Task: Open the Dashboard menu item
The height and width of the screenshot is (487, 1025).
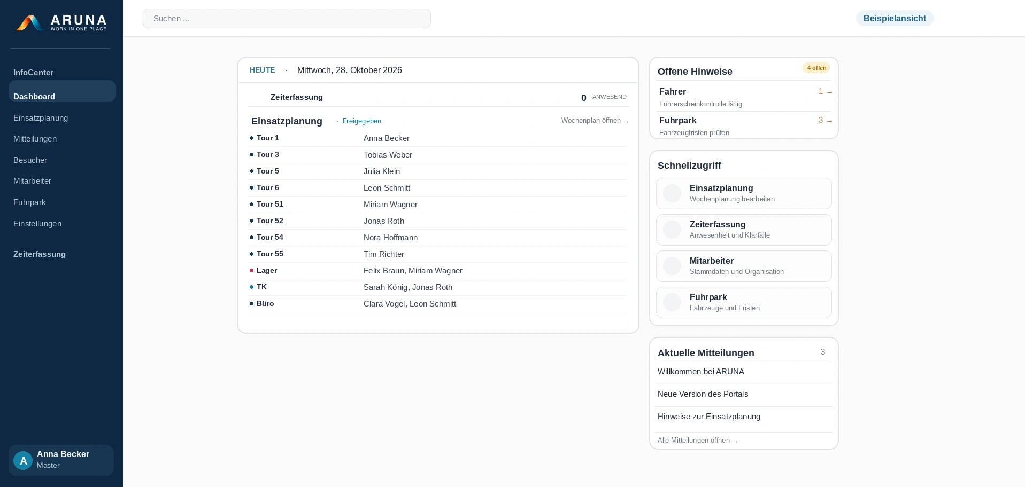Action: click(62, 91)
